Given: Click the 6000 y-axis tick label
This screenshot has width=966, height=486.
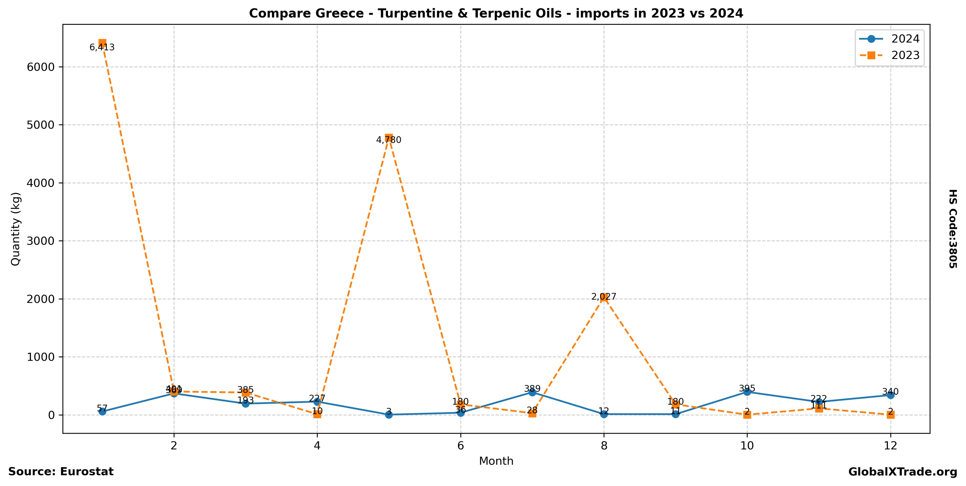Looking at the screenshot, I should coord(41,67).
